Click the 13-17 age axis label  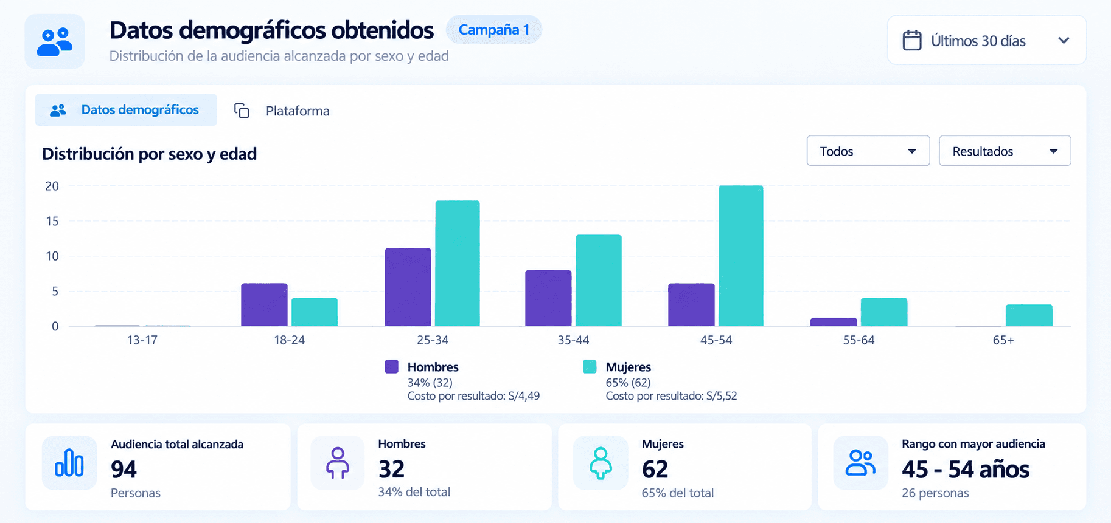tap(142, 340)
